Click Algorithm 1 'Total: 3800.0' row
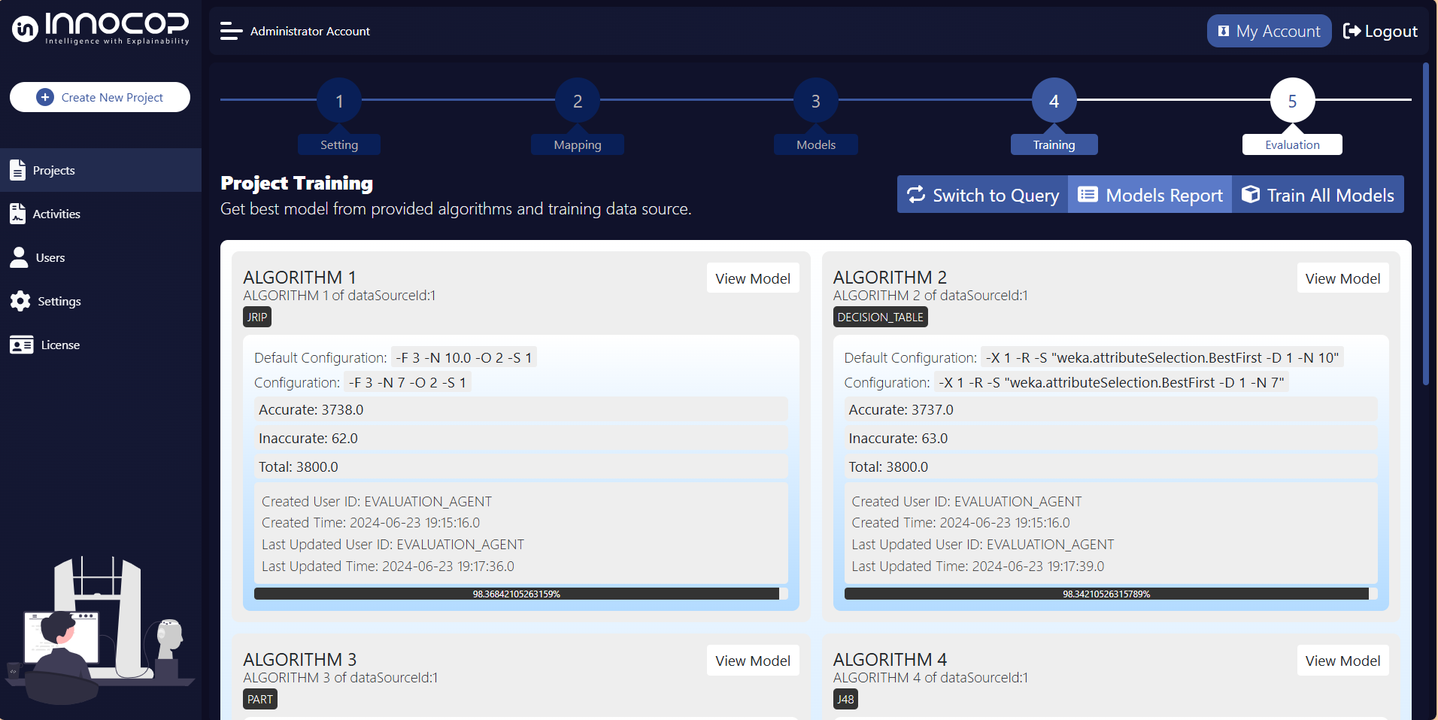This screenshot has width=1438, height=720. pyautogui.click(x=520, y=466)
